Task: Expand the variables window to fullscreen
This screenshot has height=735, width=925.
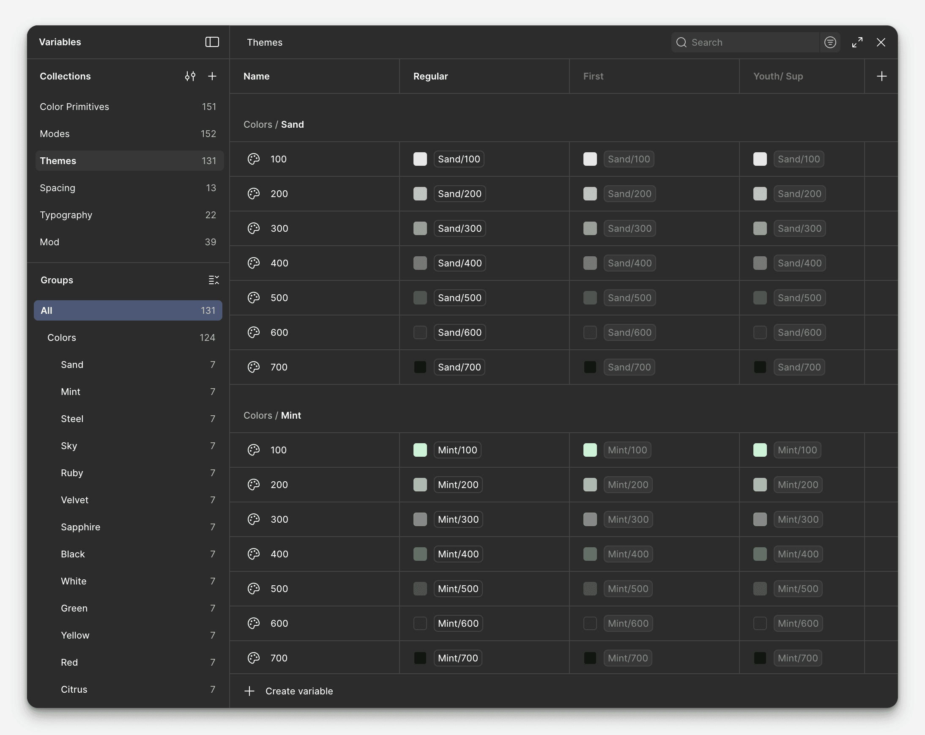Action: (x=857, y=42)
